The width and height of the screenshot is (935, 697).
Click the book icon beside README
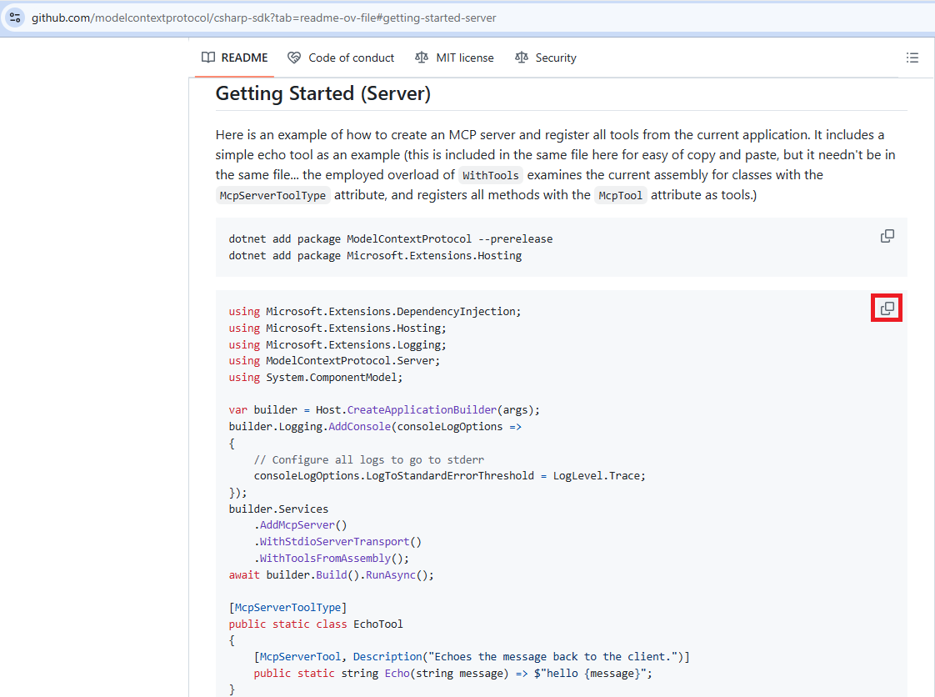208,58
